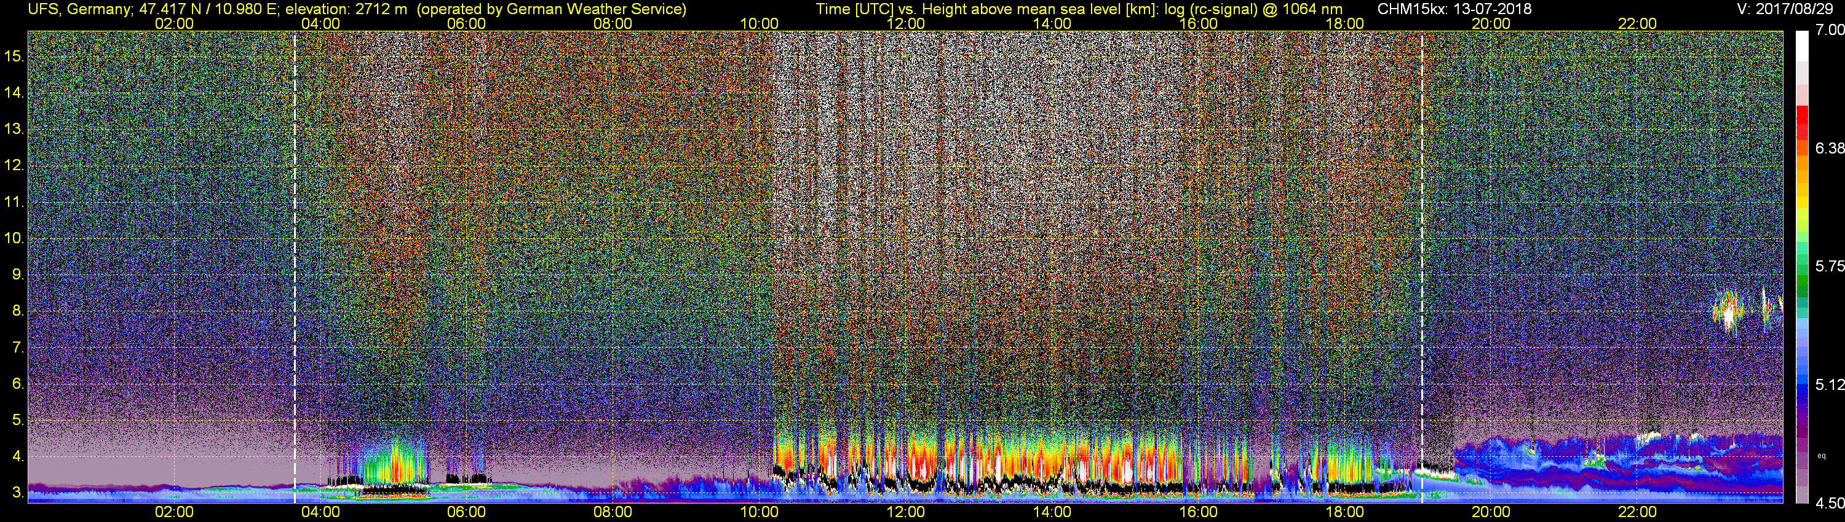The height and width of the screenshot is (522, 1845).
Task: Click the white dashed line before 04:00
Action: click(295, 266)
